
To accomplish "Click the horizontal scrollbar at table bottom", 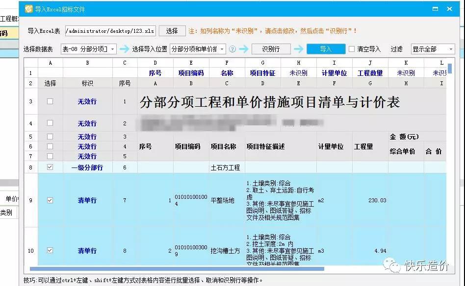I will click(177, 268).
